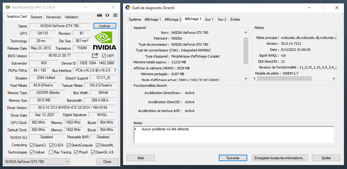Toggle the OpenGL 4.6 checkbox

click(93, 152)
